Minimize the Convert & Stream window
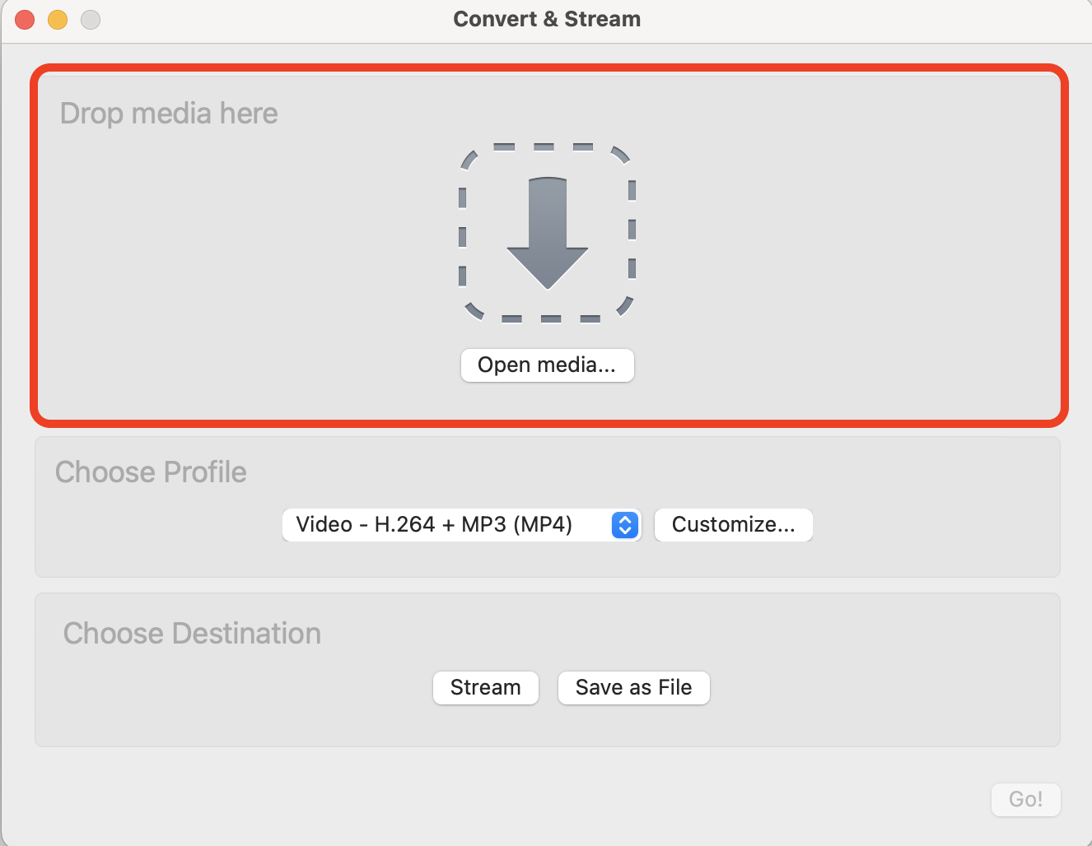1092x846 pixels. click(57, 19)
